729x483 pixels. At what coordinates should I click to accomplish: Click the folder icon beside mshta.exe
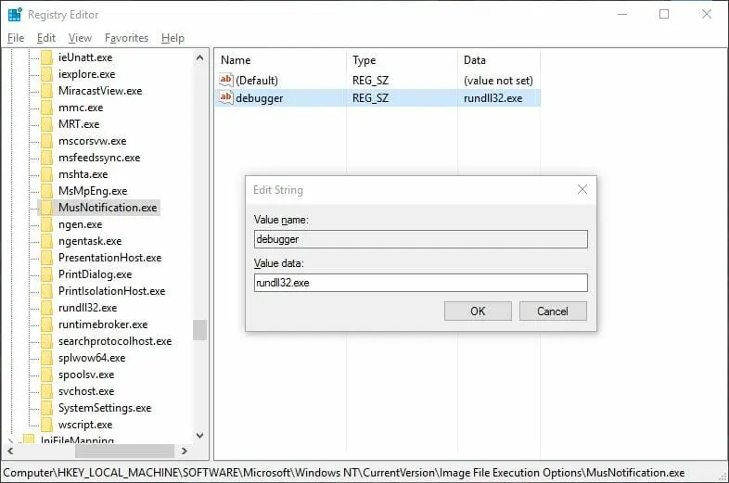[46, 174]
